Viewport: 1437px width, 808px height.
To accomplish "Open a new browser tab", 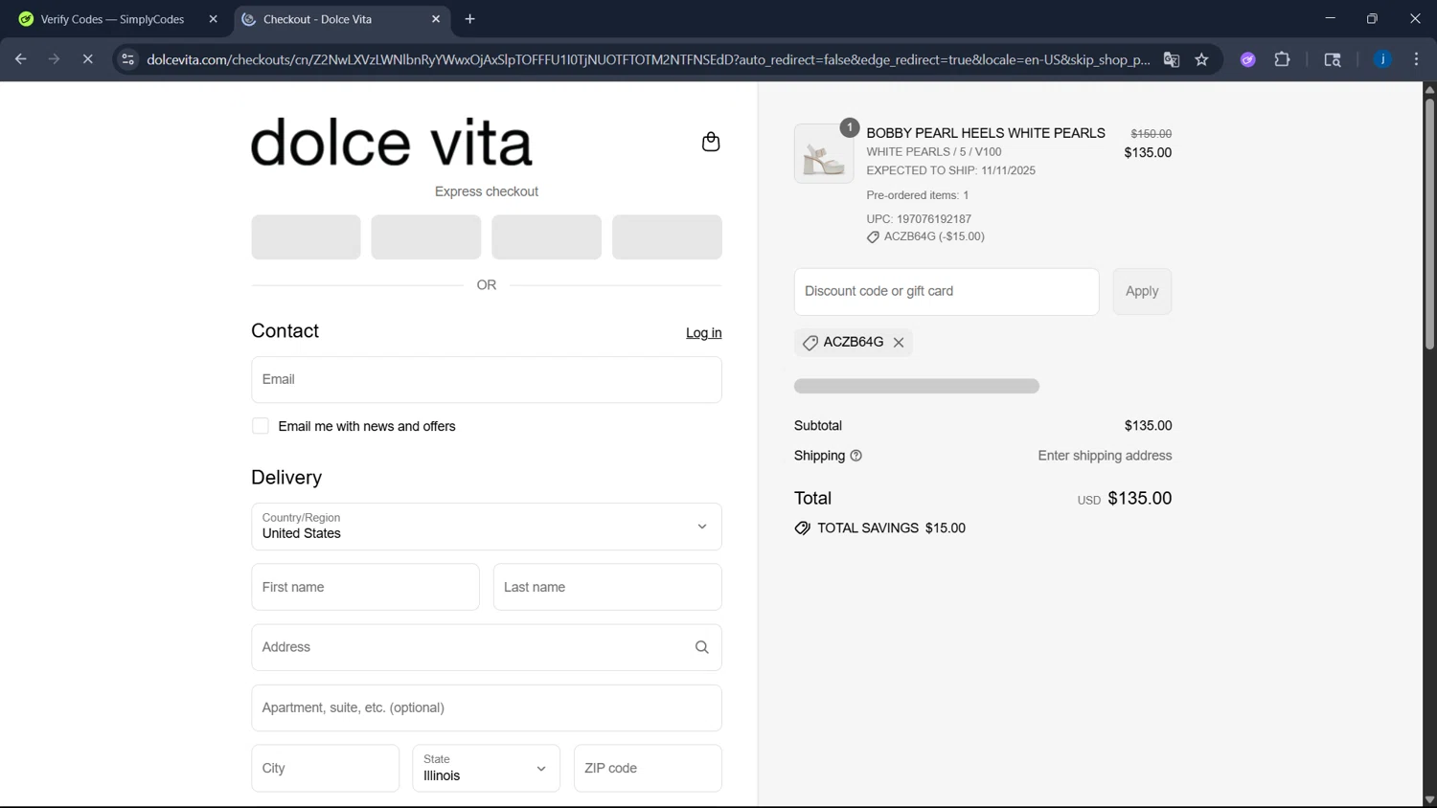I will [x=469, y=19].
